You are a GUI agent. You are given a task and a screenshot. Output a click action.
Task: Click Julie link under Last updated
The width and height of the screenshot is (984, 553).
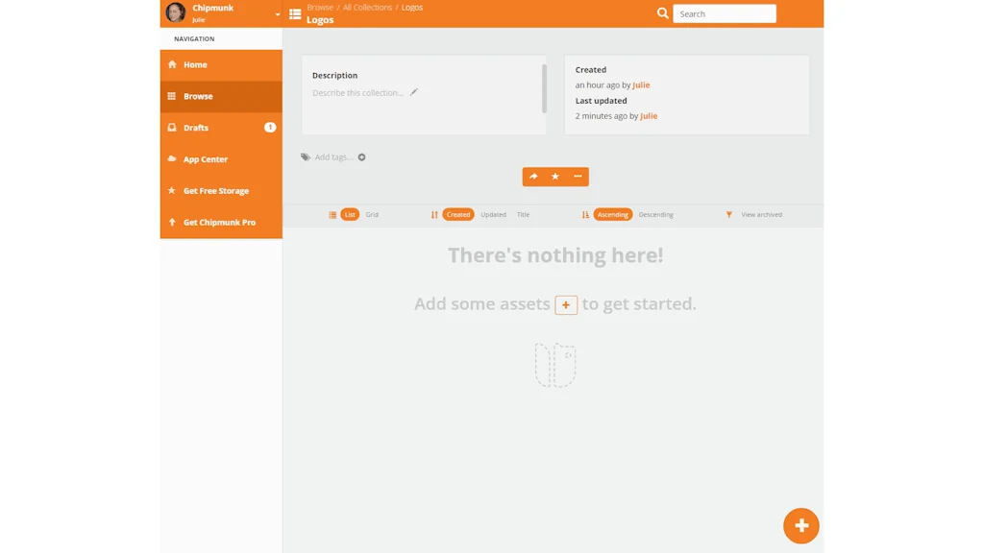(x=649, y=116)
